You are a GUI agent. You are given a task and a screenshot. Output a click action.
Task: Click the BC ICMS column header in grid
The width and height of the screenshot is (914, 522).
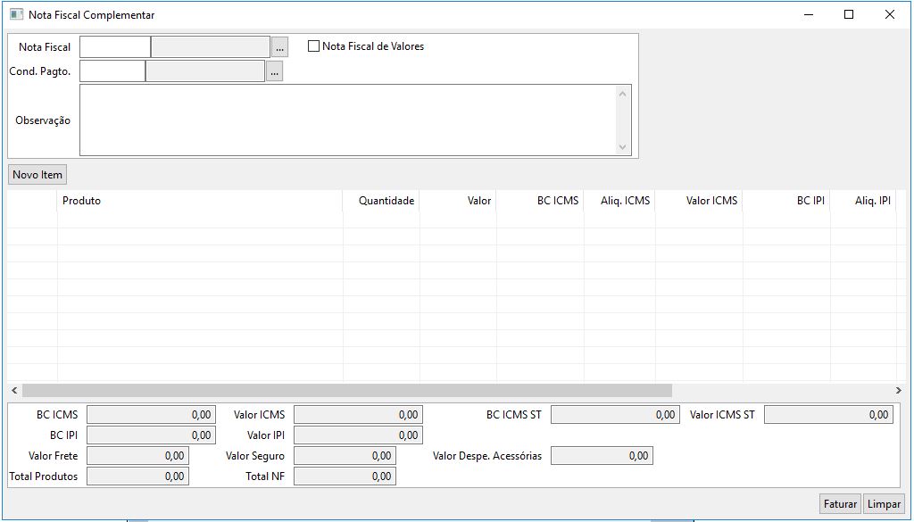[540, 201]
